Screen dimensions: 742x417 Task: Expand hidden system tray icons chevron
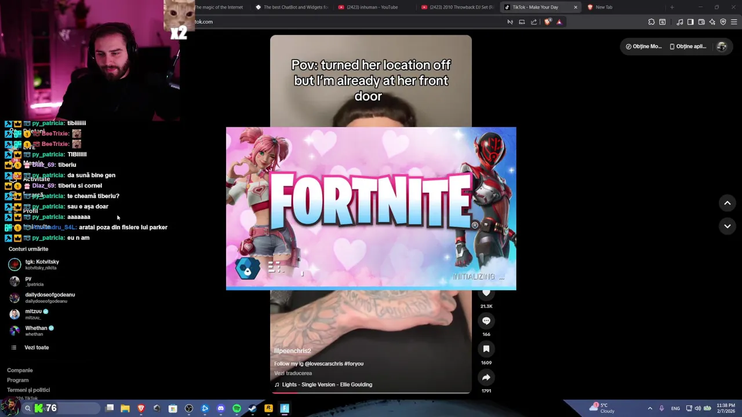coord(650,408)
